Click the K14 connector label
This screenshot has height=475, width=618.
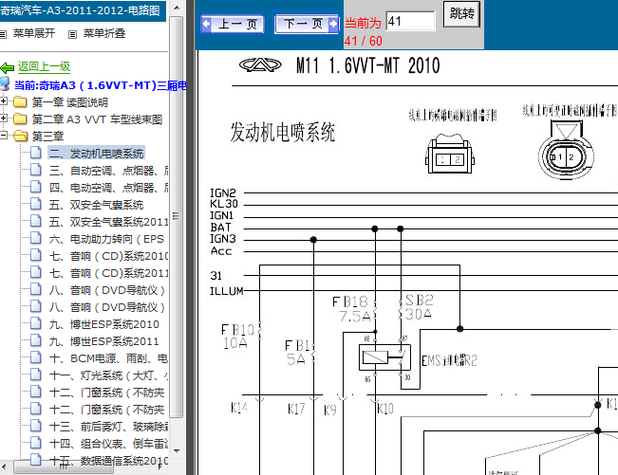pyautogui.click(x=239, y=408)
